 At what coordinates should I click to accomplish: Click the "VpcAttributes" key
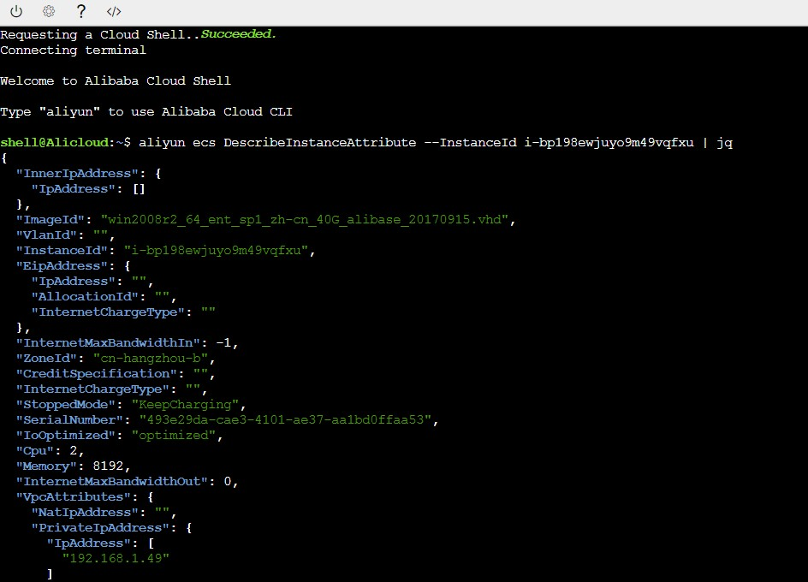pyautogui.click(x=73, y=497)
